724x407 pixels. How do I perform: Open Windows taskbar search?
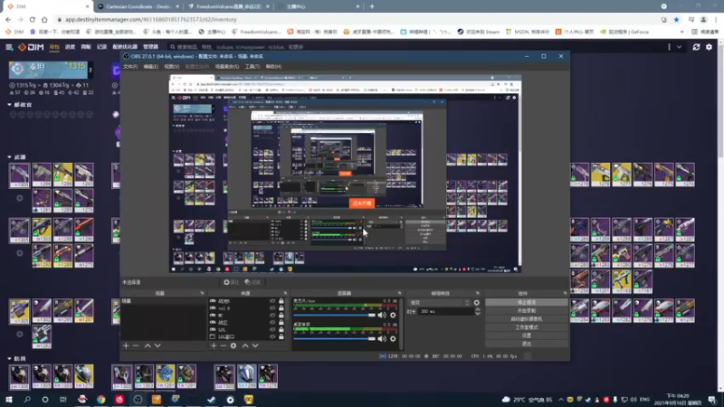[27, 400]
